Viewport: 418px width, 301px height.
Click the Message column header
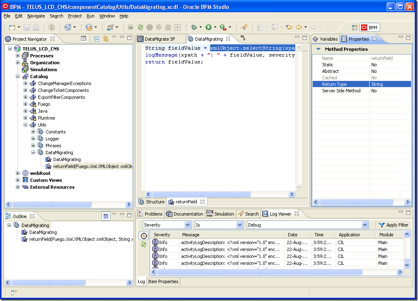coord(191,235)
